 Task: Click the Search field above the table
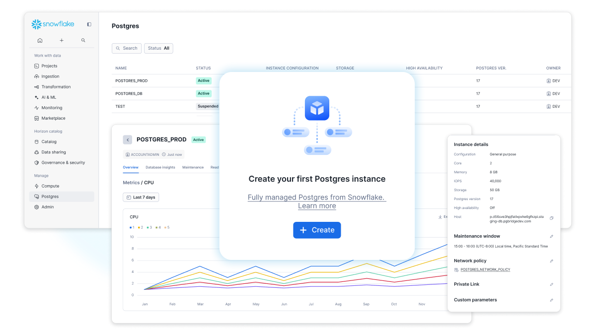pyautogui.click(x=126, y=48)
